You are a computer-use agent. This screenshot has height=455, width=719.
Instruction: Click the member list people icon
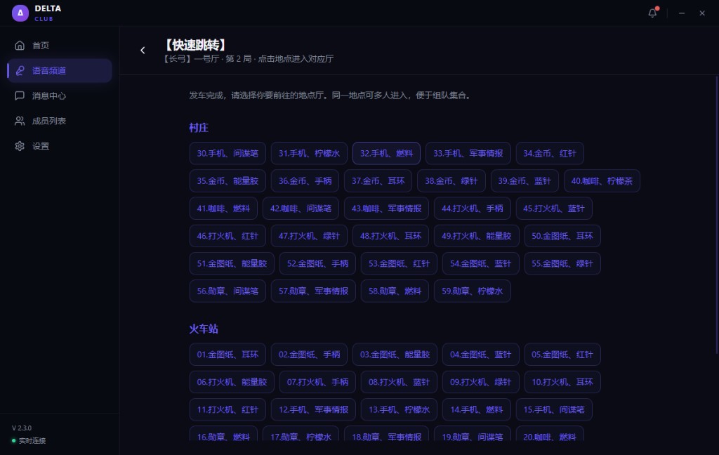pyautogui.click(x=20, y=121)
